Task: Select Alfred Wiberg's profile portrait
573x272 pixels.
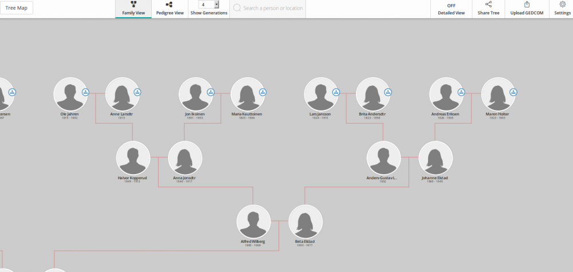Action: click(253, 221)
